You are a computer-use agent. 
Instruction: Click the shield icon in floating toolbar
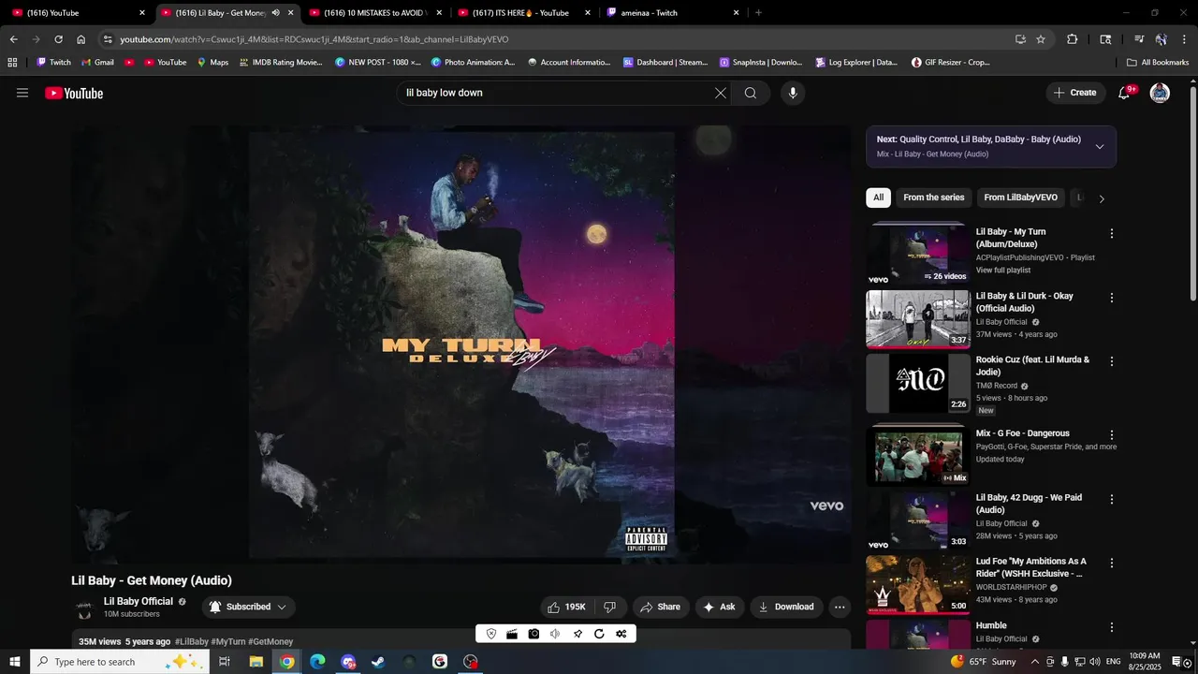(x=491, y=634)
